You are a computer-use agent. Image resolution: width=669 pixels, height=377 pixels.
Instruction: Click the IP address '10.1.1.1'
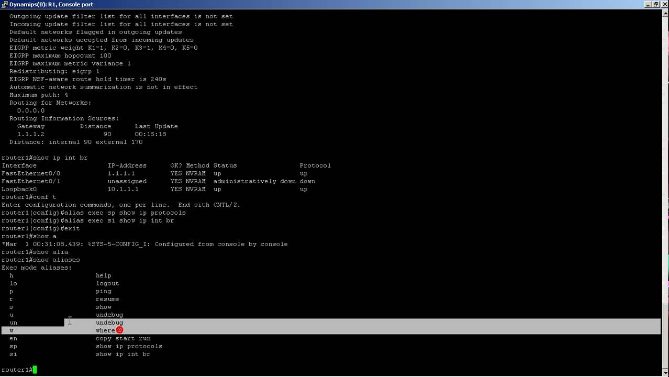pyautogui.click(x=124, y=189)
